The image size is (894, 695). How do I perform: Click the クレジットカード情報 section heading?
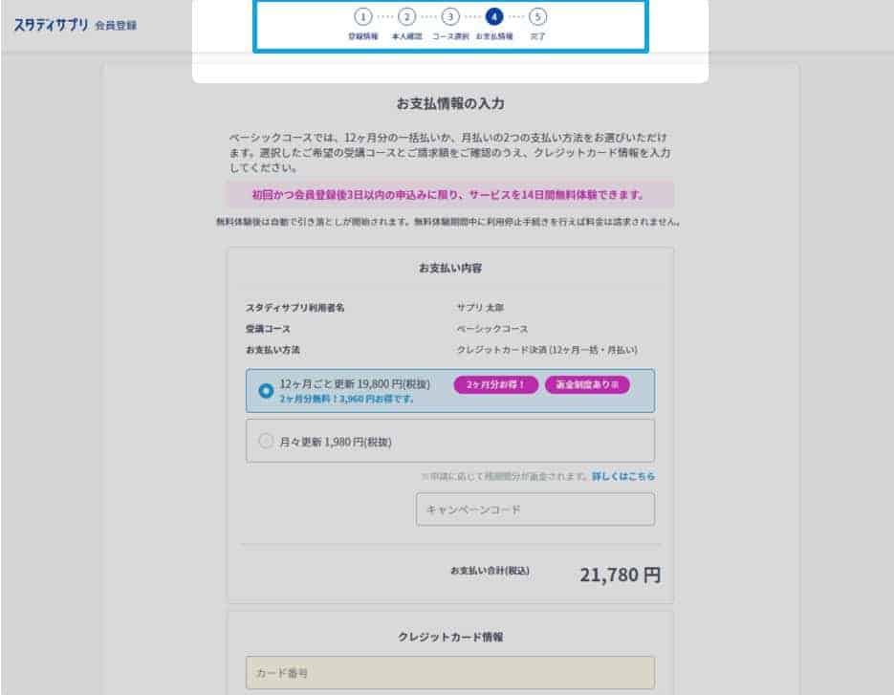click(x=450, y=637)
